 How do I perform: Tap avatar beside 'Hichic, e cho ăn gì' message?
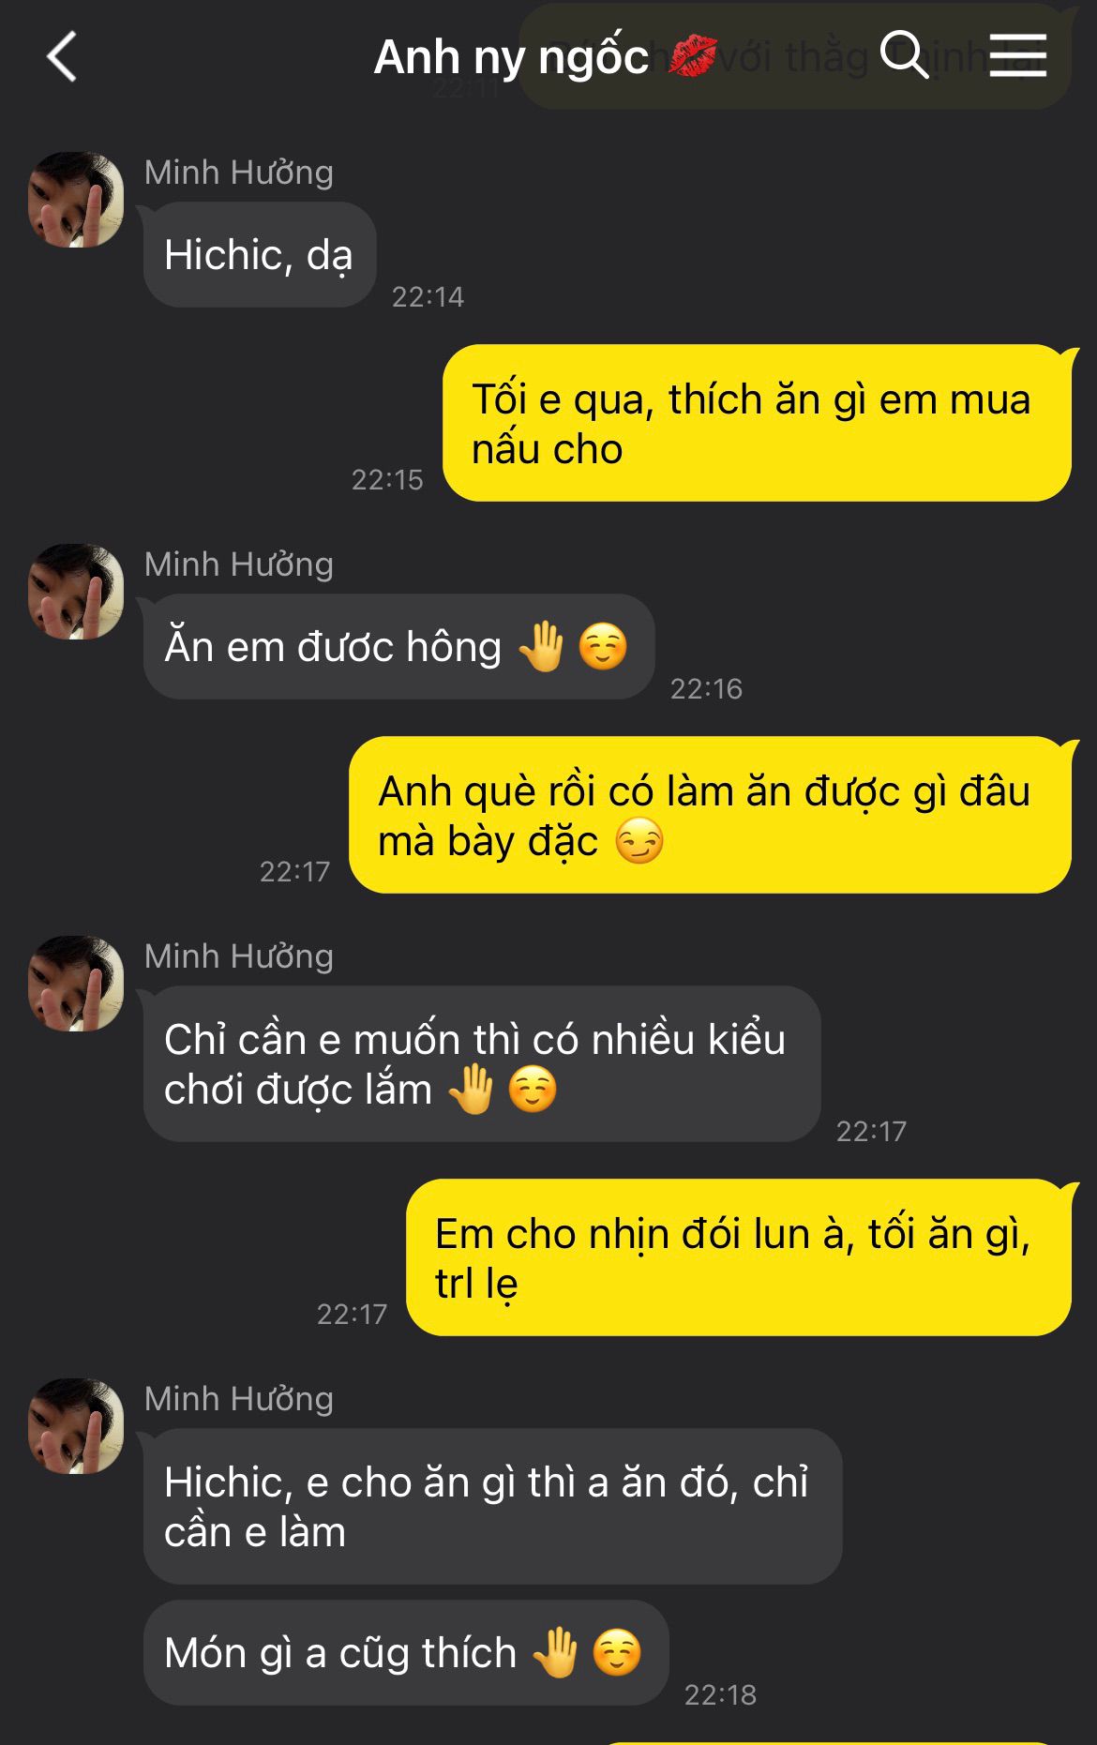76,1426
